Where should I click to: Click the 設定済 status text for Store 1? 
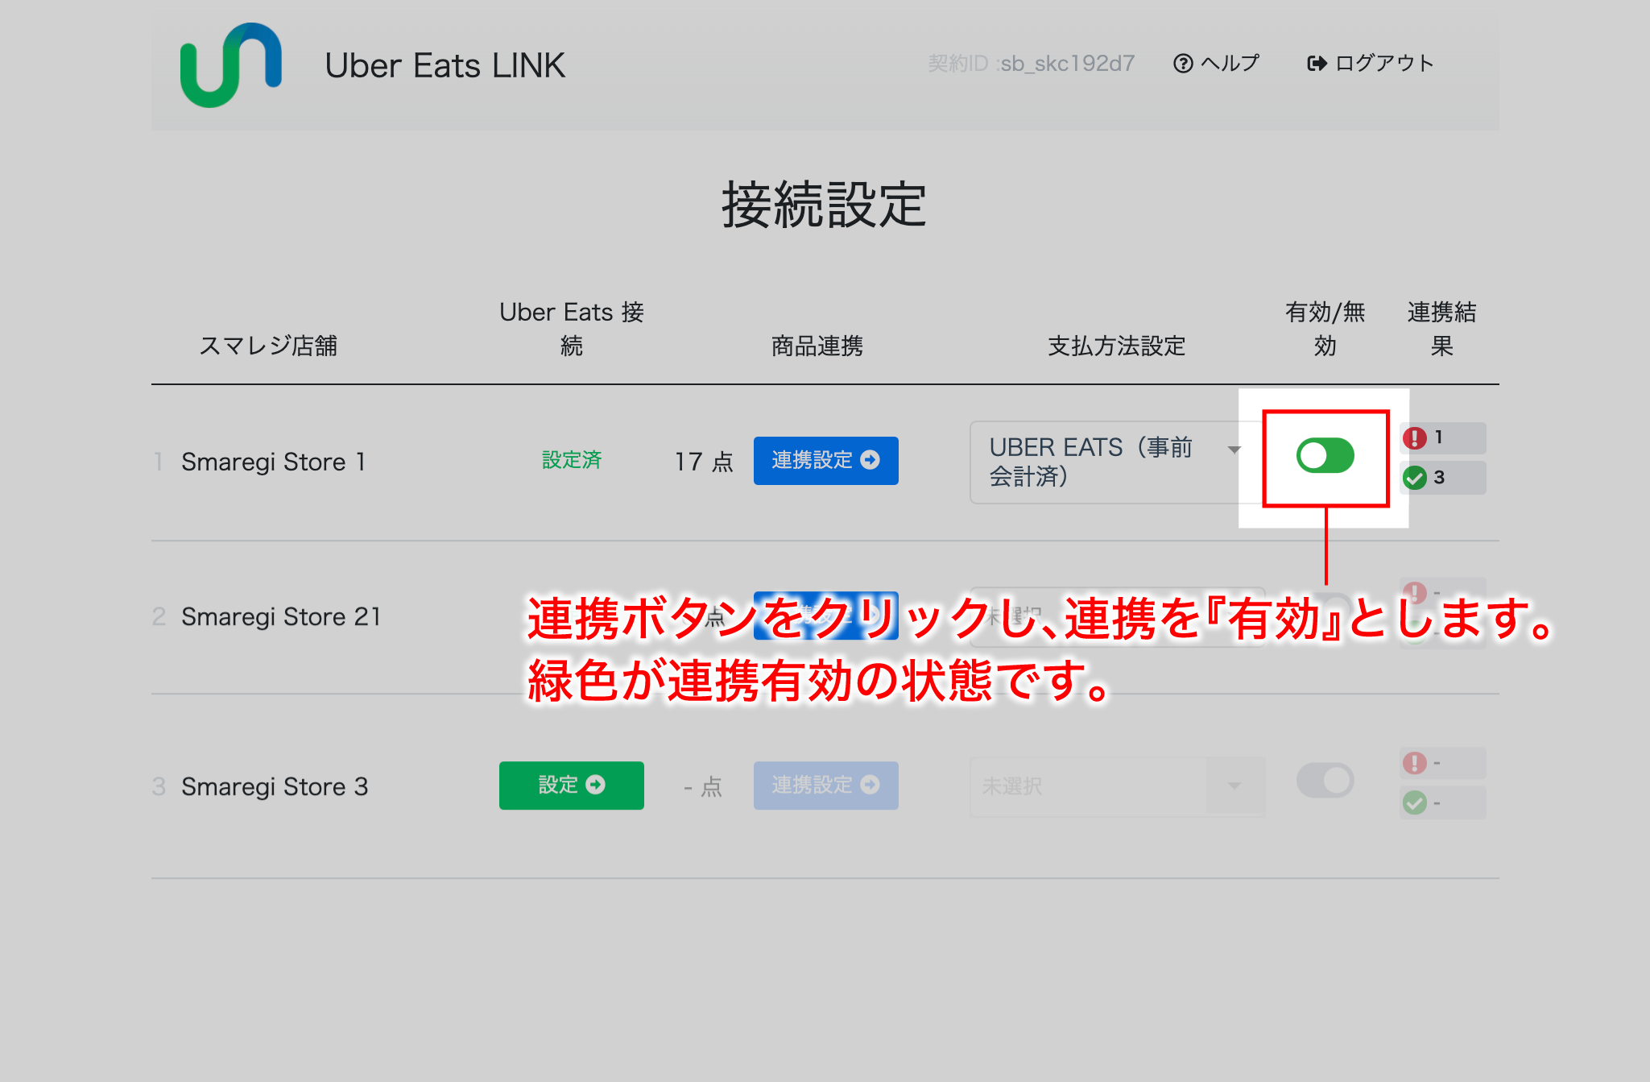coord(572,460)
